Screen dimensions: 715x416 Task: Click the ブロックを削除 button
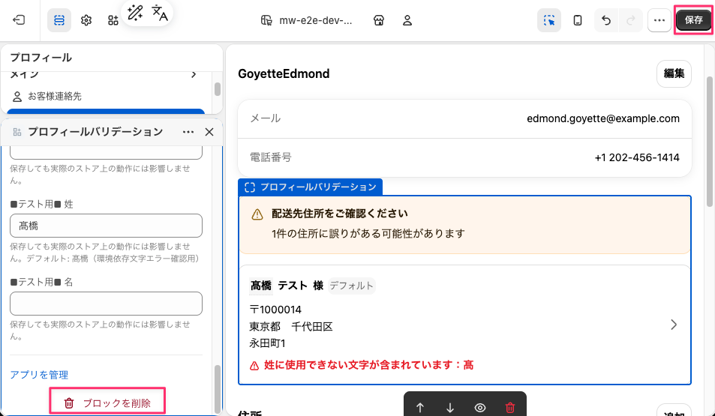point(107,403)
